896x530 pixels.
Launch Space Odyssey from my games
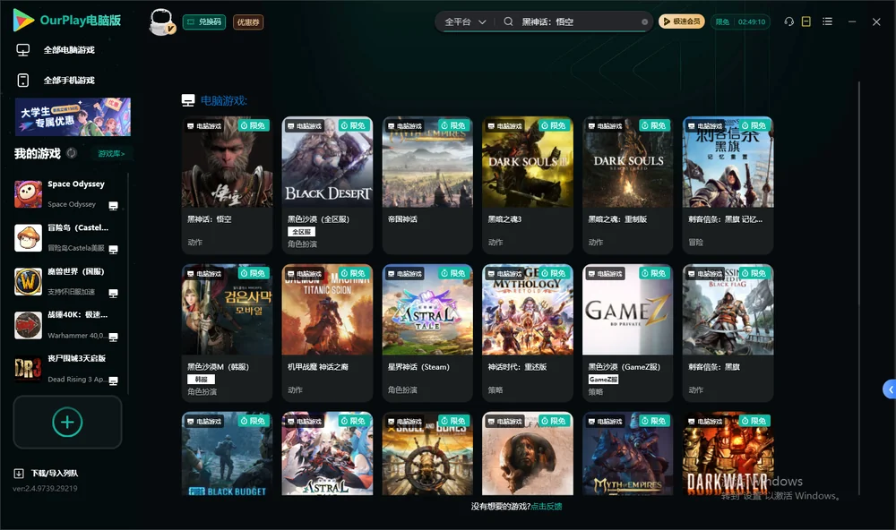point(69,194)
